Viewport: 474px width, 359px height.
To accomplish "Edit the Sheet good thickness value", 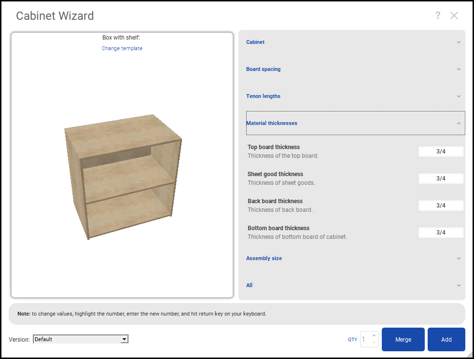I will coord(441,178).
